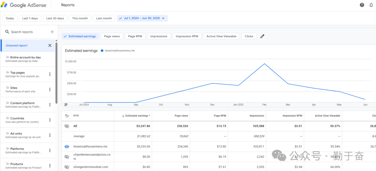Open the help question mark icon
Viewport: 376px width, 171px height.
362,5
